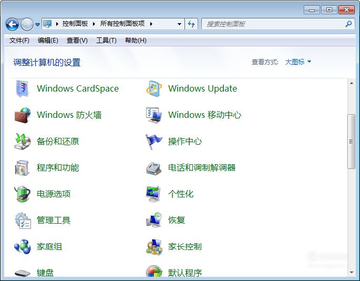Open the 大图标 view mode dropdown
This screenshot has width=360, height=281.
point(298,62)
